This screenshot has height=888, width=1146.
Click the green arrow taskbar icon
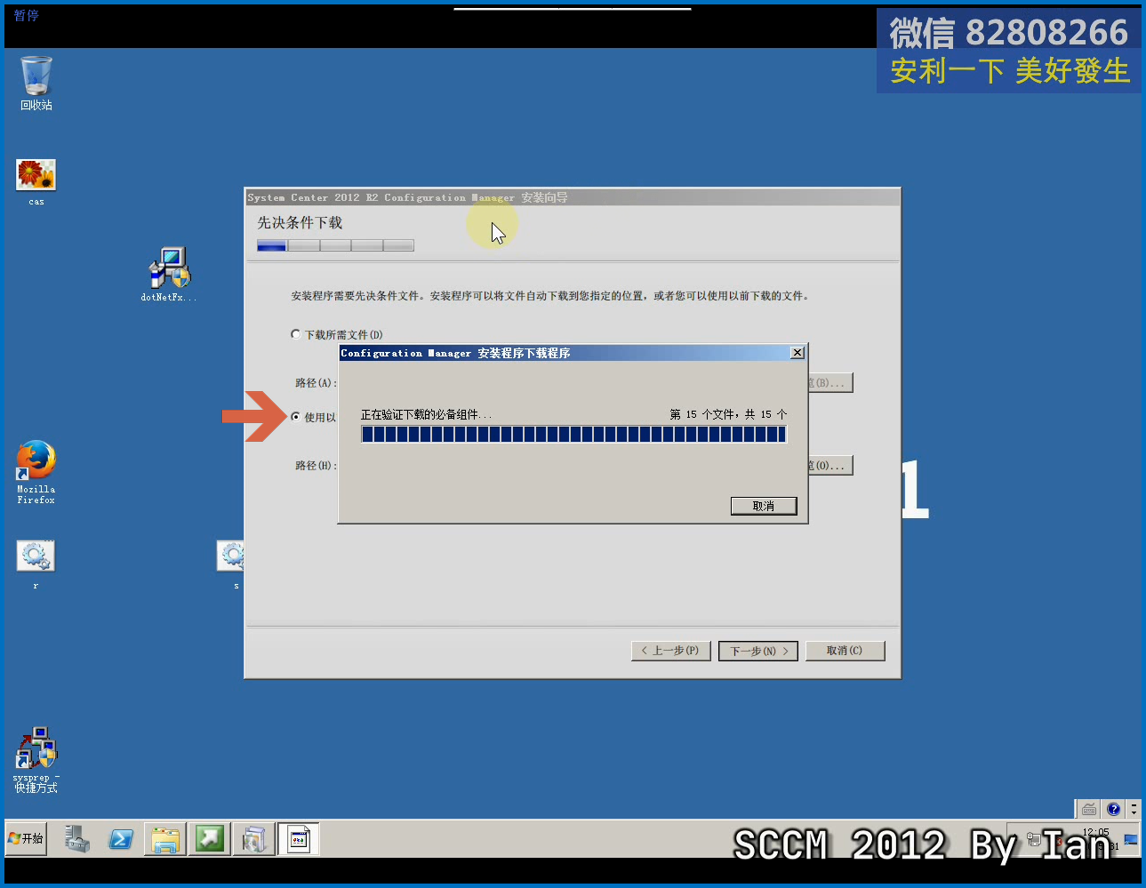pos(210,839)
